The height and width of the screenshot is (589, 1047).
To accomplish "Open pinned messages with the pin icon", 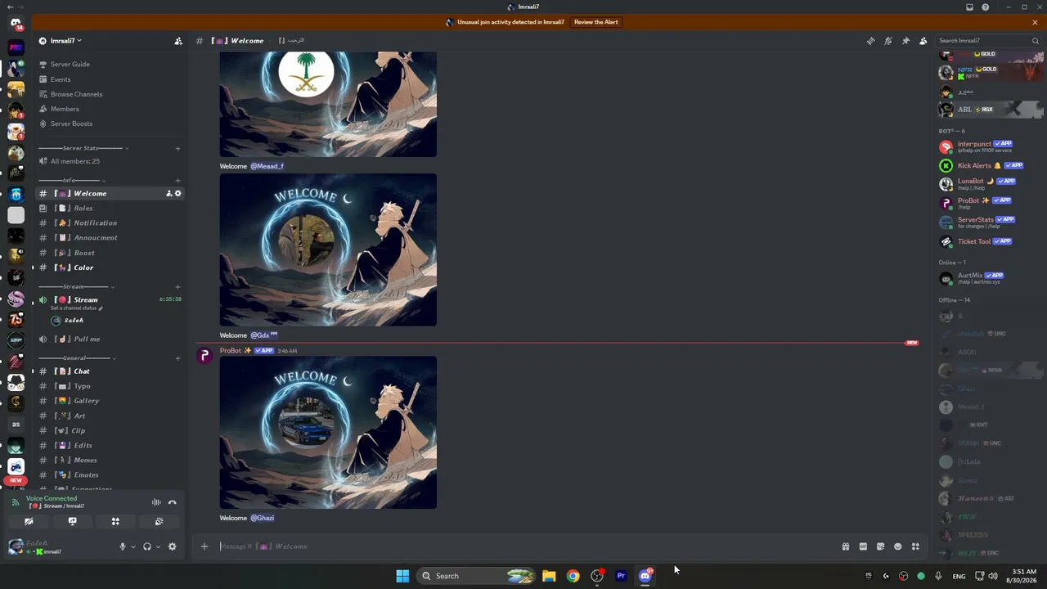I will [x=905, y=41].
